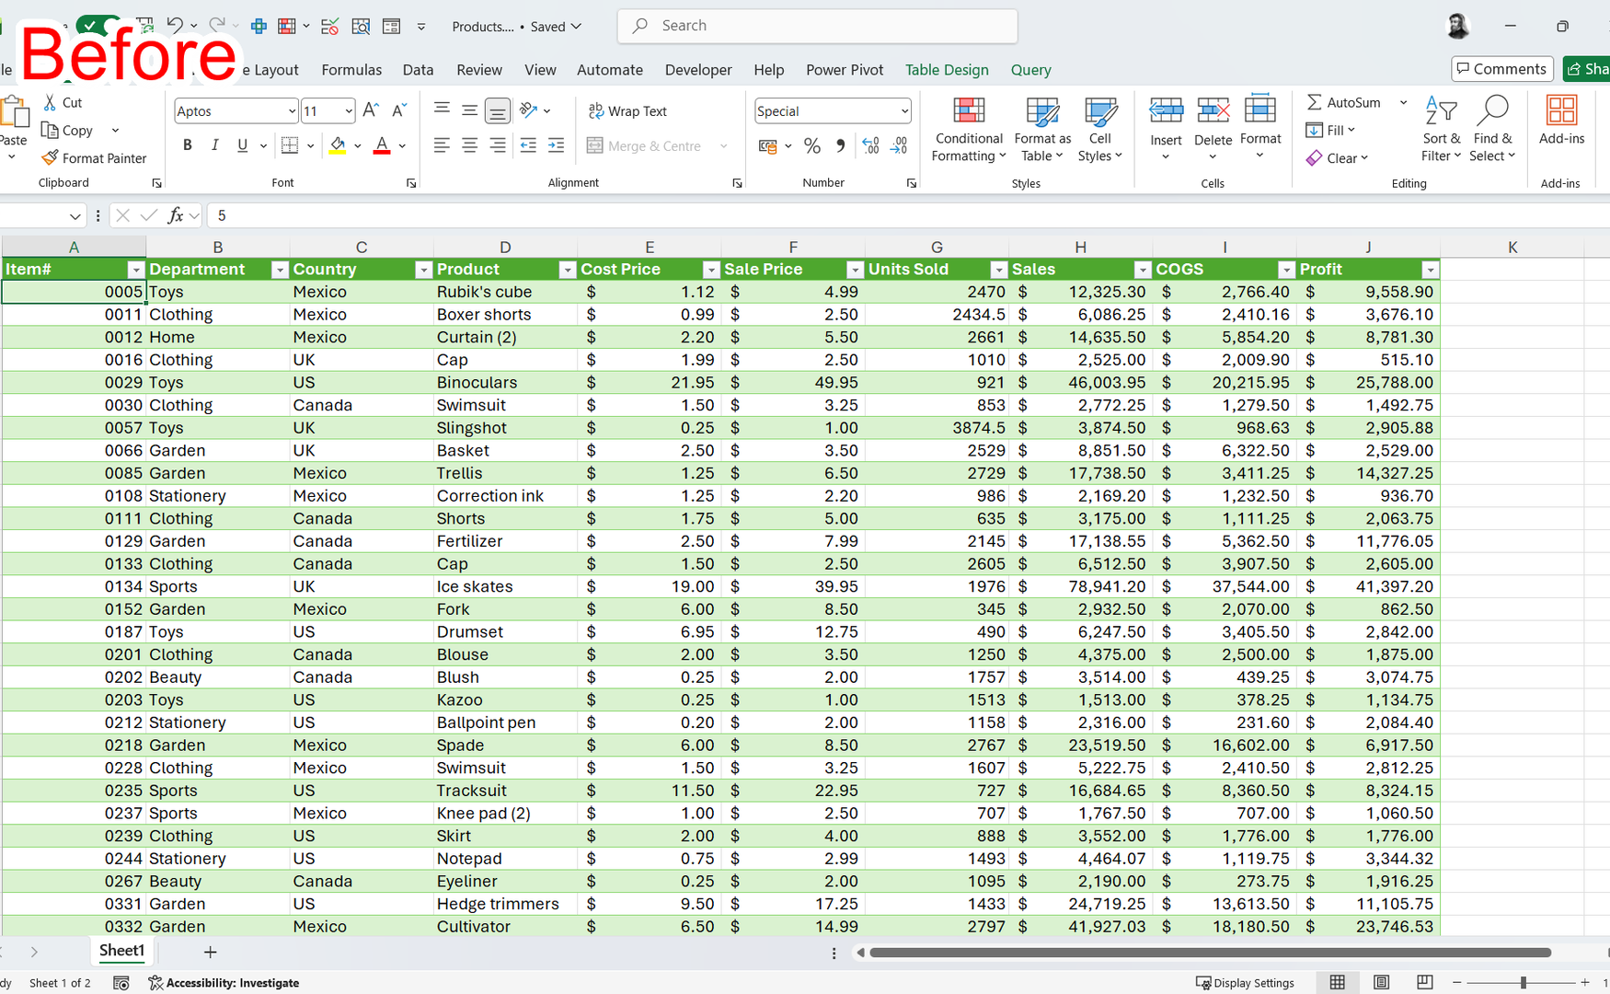The height and width of the screenshot is (994, 1610).
Task: Open the Department column filter dropdown
Action: pos(280,270)
